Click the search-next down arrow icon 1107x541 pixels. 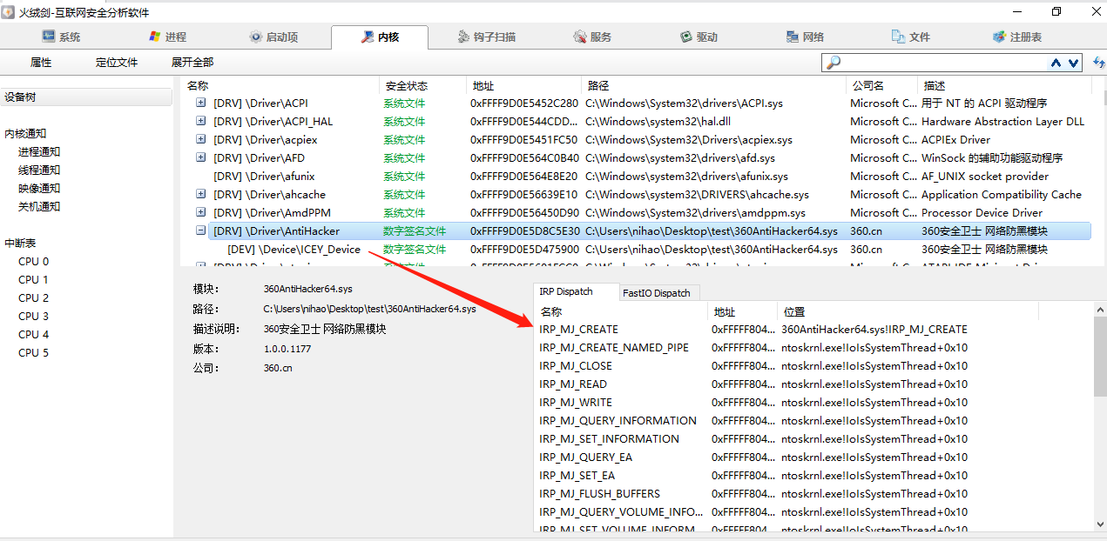click(x=1073, y=63)
